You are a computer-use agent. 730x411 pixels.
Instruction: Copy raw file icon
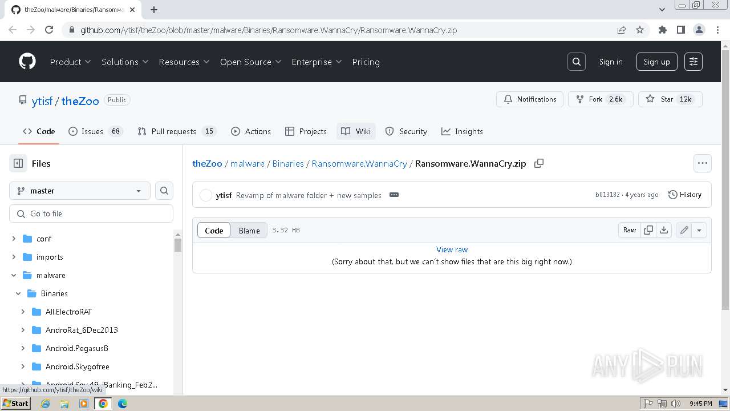pyautogui.click(x=648, y=230)
